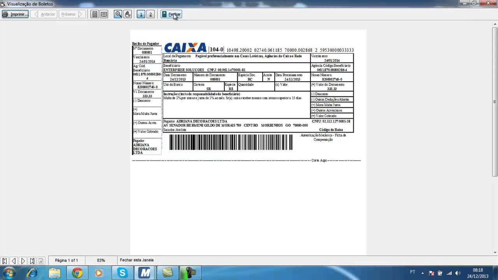The height and width of the screenshot is (280, 498).
Task: Activate the zoom magnifier tool
Action: (x=118, y=14)
